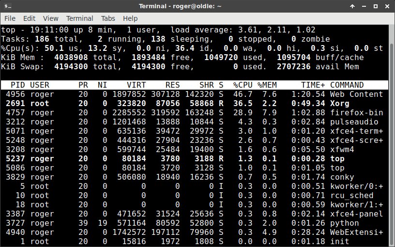
Task: Open the File menu
Action: point(10,18)
